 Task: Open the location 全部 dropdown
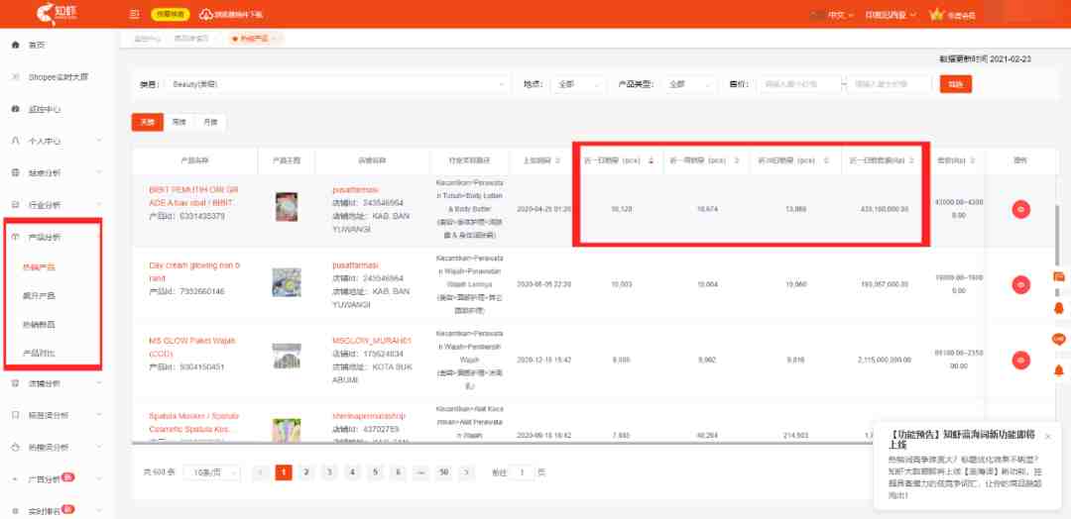click(x=577, y=84)
